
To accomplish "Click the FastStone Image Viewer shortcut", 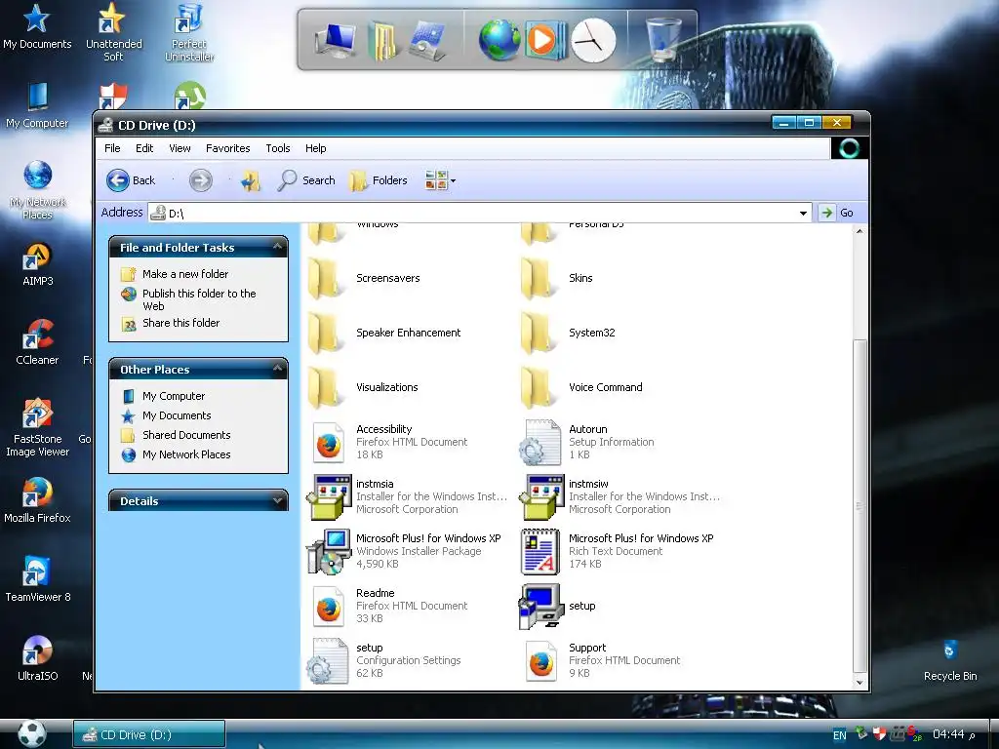I will tap(38, 427).
